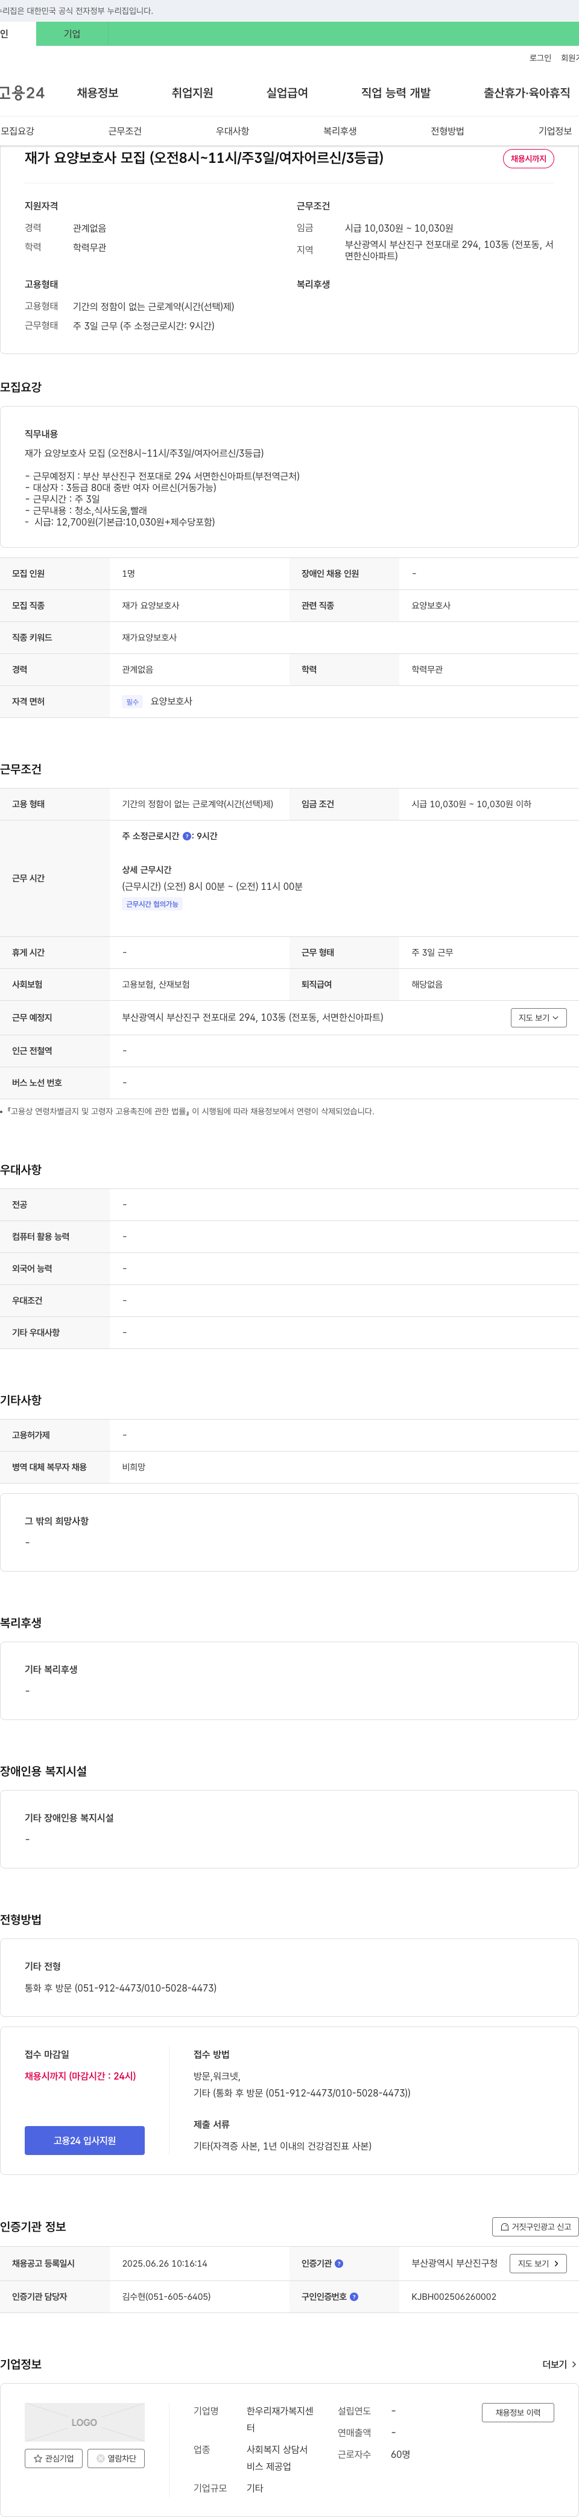
Task: Open the 출산휴가·육아휴직 menu
Action: [x=527, y=93]
